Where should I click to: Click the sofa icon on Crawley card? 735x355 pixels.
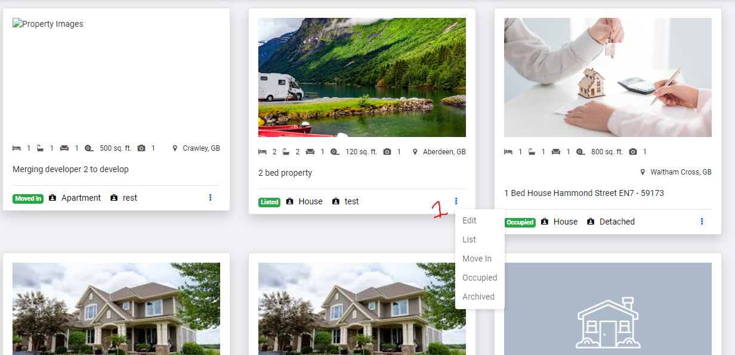tap(64, 148)
